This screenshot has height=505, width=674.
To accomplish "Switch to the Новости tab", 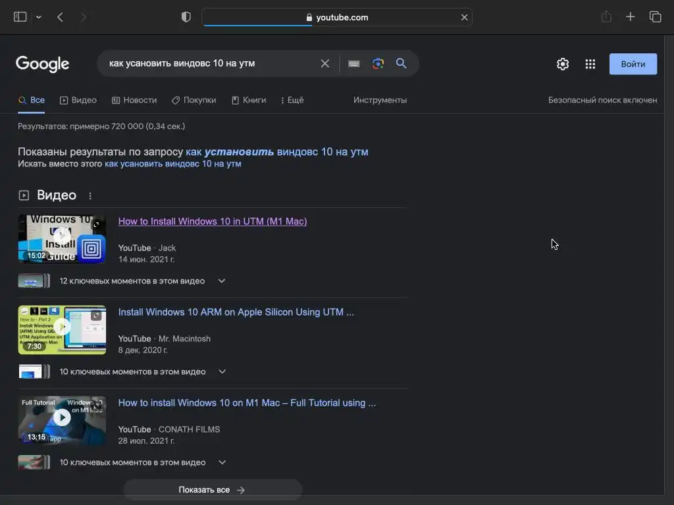I will 134,100.
